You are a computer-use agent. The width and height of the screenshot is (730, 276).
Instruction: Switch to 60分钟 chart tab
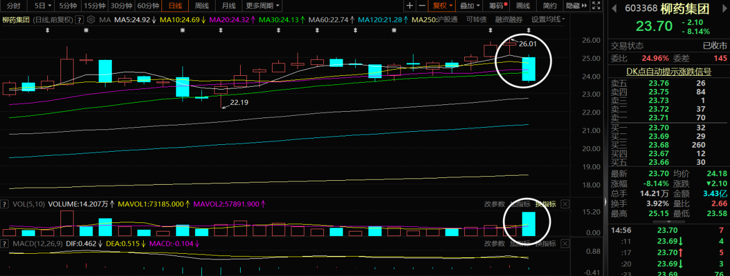click(148, 6)
